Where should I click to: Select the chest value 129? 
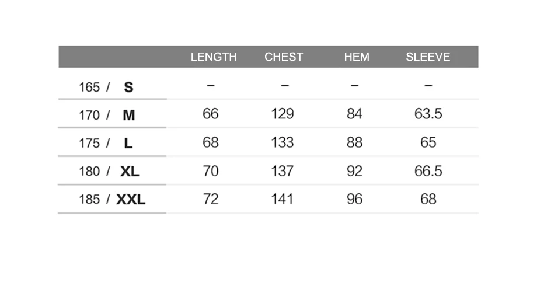(282, 114)
